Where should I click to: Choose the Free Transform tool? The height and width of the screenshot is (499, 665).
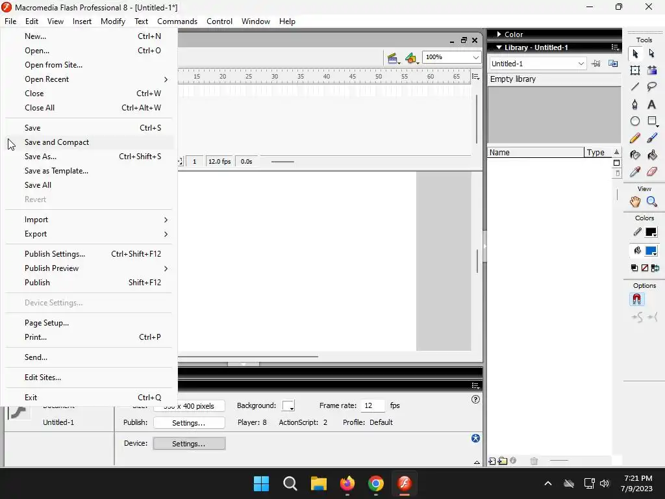635,70
